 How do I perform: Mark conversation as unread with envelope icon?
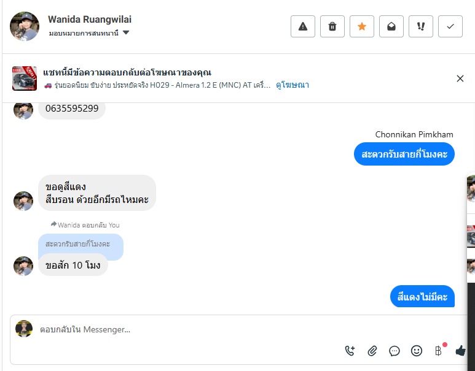click(391, 26)
